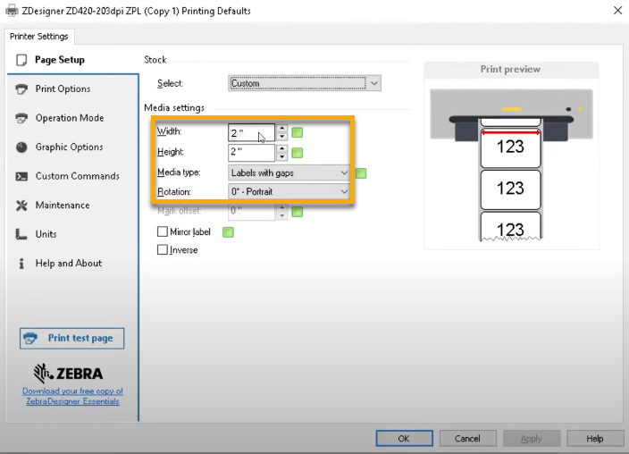Viewport: 629px width, 454px height.
Task: Open the ZebraDesigner Essentials download link
Action: (x=72, y=396)
